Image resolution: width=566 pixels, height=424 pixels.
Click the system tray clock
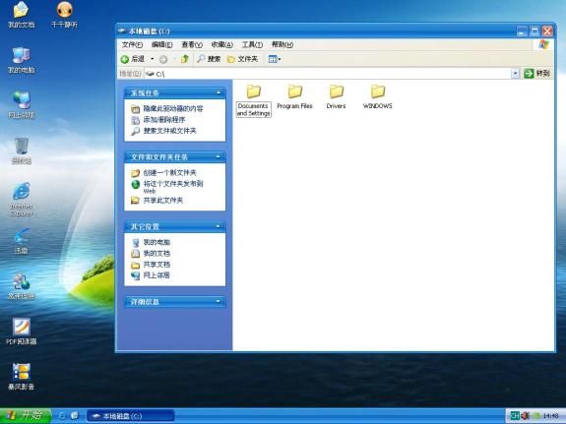(550, 416)
